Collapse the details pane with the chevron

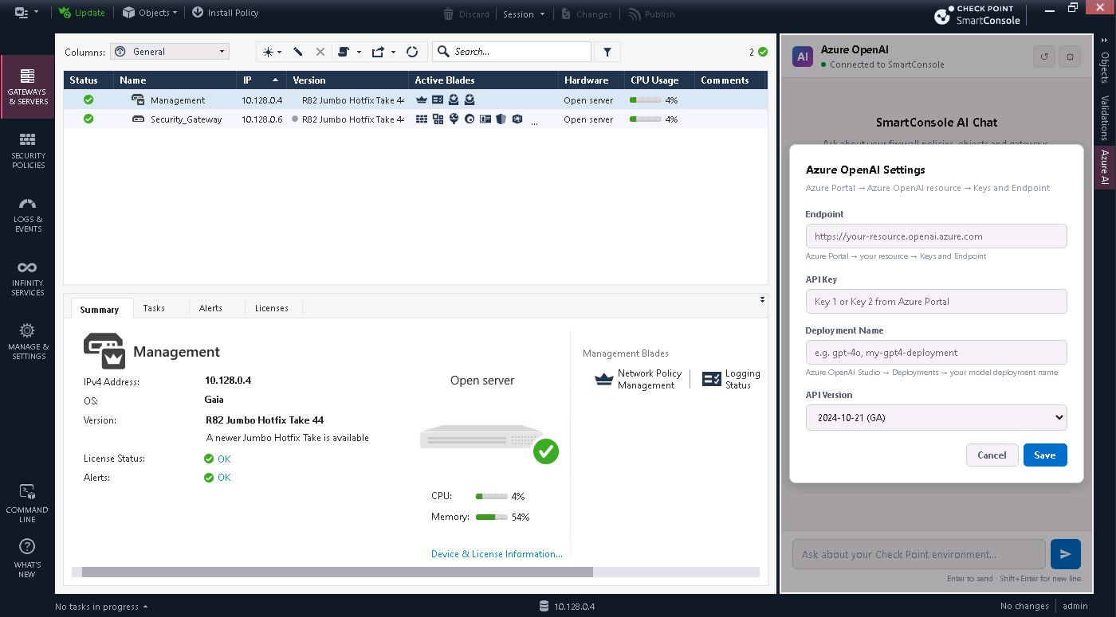(x=762, y=300)
